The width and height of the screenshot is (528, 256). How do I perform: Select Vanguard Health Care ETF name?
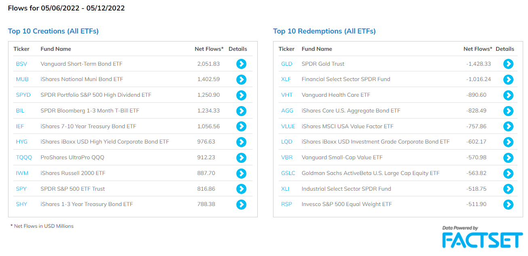pyautogui.click(x=336, y=95)
